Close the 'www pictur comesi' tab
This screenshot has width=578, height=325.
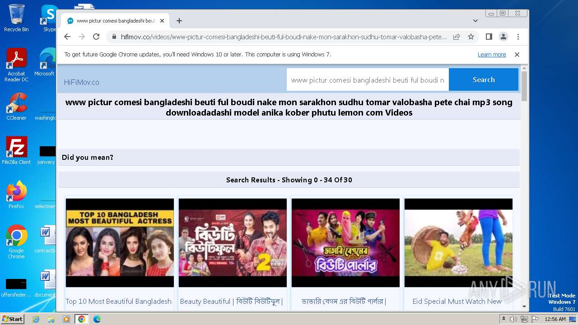point(162,21)
